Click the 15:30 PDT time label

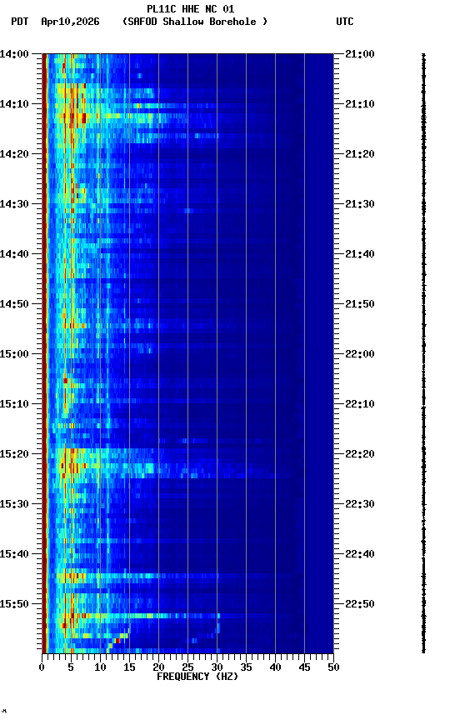[14, 505]
